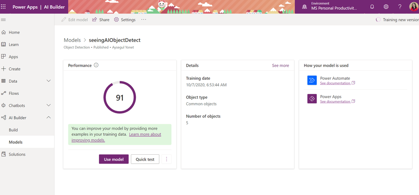Click the performance score ring showing 91
This screenshot has width=419, height=195.
pos(120,97)
